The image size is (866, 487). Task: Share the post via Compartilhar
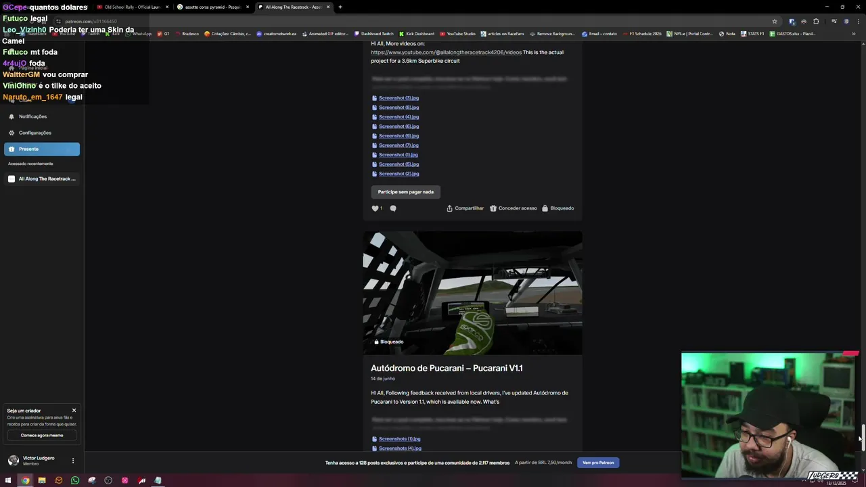[x=465, y=208]
